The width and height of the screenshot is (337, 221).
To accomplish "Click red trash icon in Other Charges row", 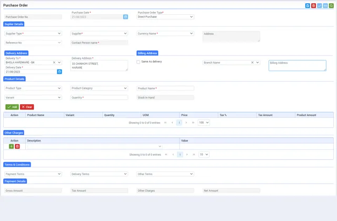I will (17, 146).
